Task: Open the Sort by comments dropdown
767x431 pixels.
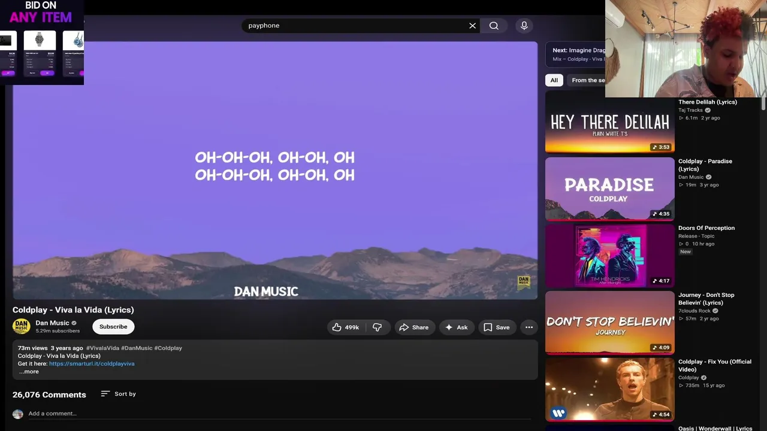Action: click(x=118, y=394)
